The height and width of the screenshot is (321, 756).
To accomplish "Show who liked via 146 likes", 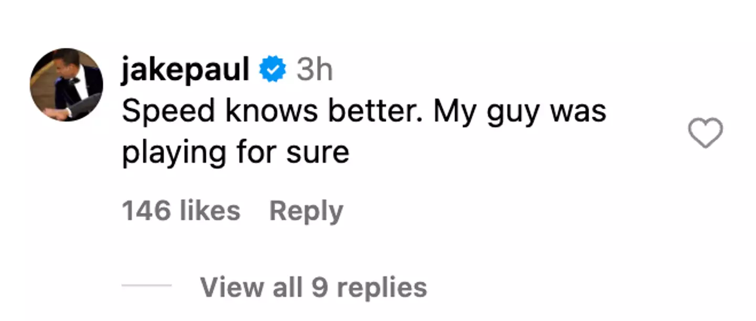I will tap(181, 211).
